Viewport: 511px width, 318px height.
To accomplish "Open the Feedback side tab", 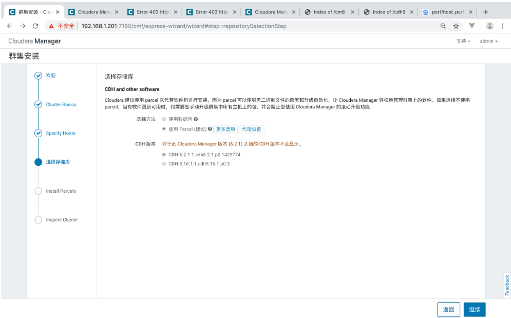I will 507,285.
